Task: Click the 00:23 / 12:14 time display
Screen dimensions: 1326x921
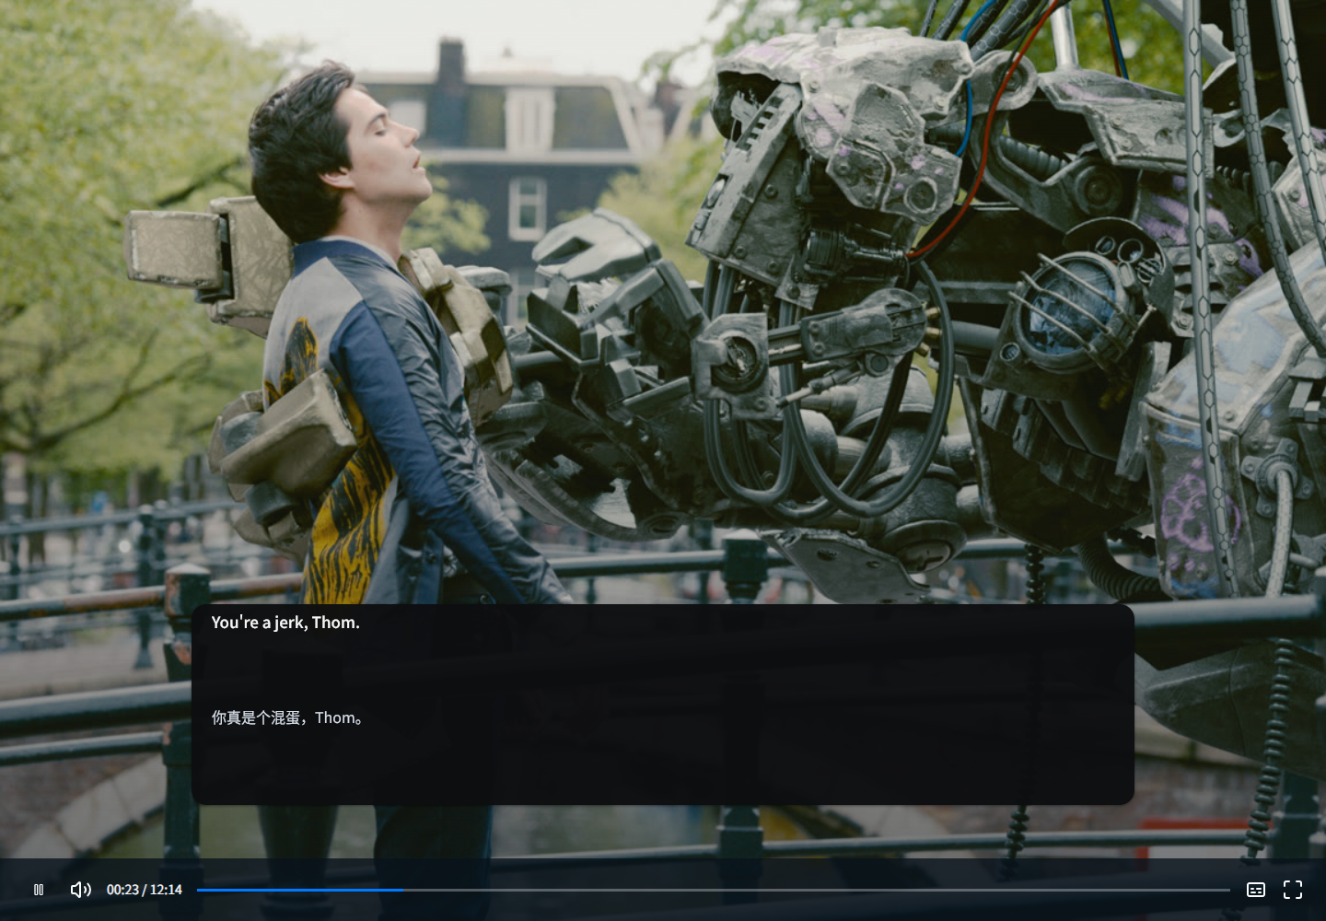Action: [x=145, y=890]
